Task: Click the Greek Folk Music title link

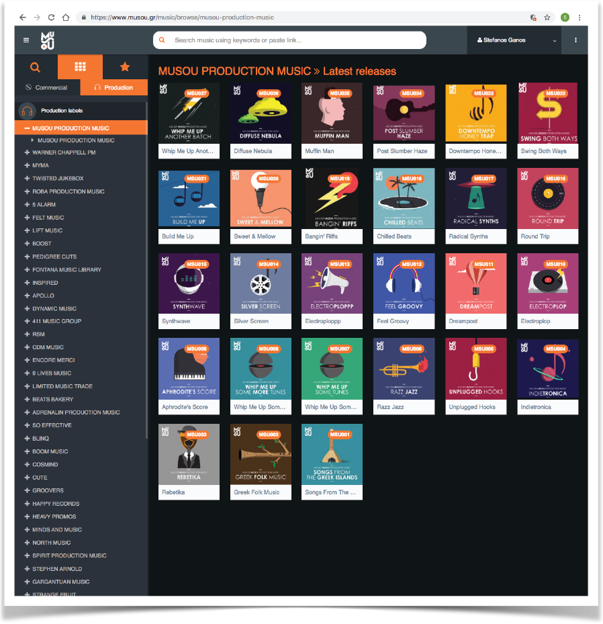Action: (257, 492)
